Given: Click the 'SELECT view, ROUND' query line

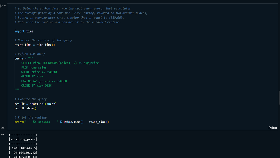Looking at the screenshot, I should [x=60, y=63].
